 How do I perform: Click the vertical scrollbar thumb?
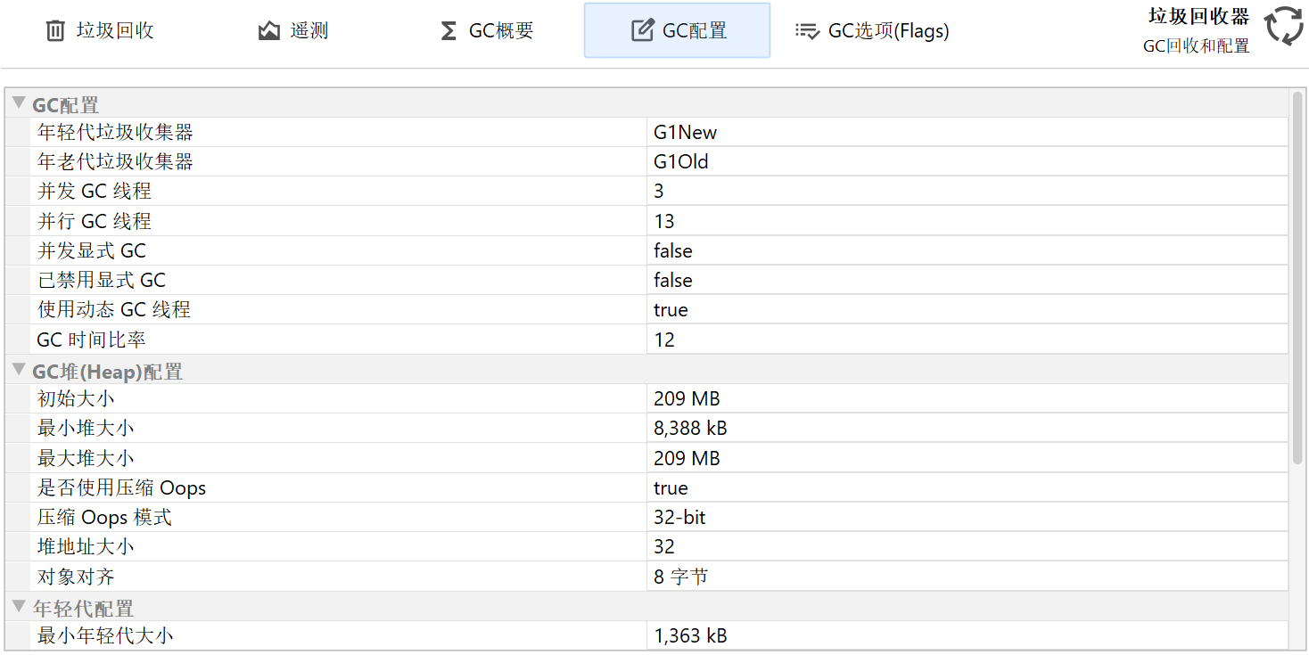[x=1297, y=276]
